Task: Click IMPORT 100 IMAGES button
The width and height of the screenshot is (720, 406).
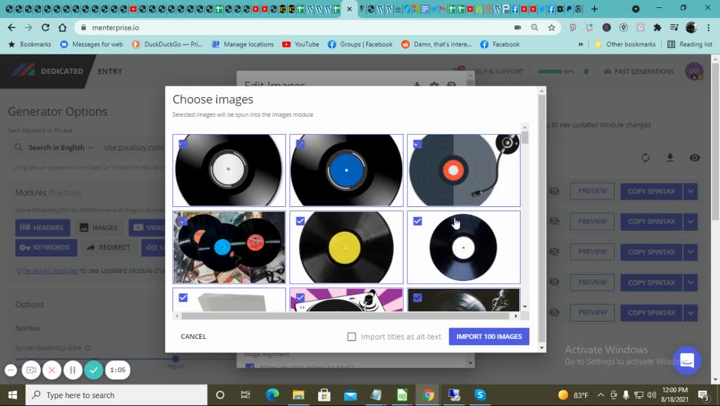Action: click(x=489, y=336)
